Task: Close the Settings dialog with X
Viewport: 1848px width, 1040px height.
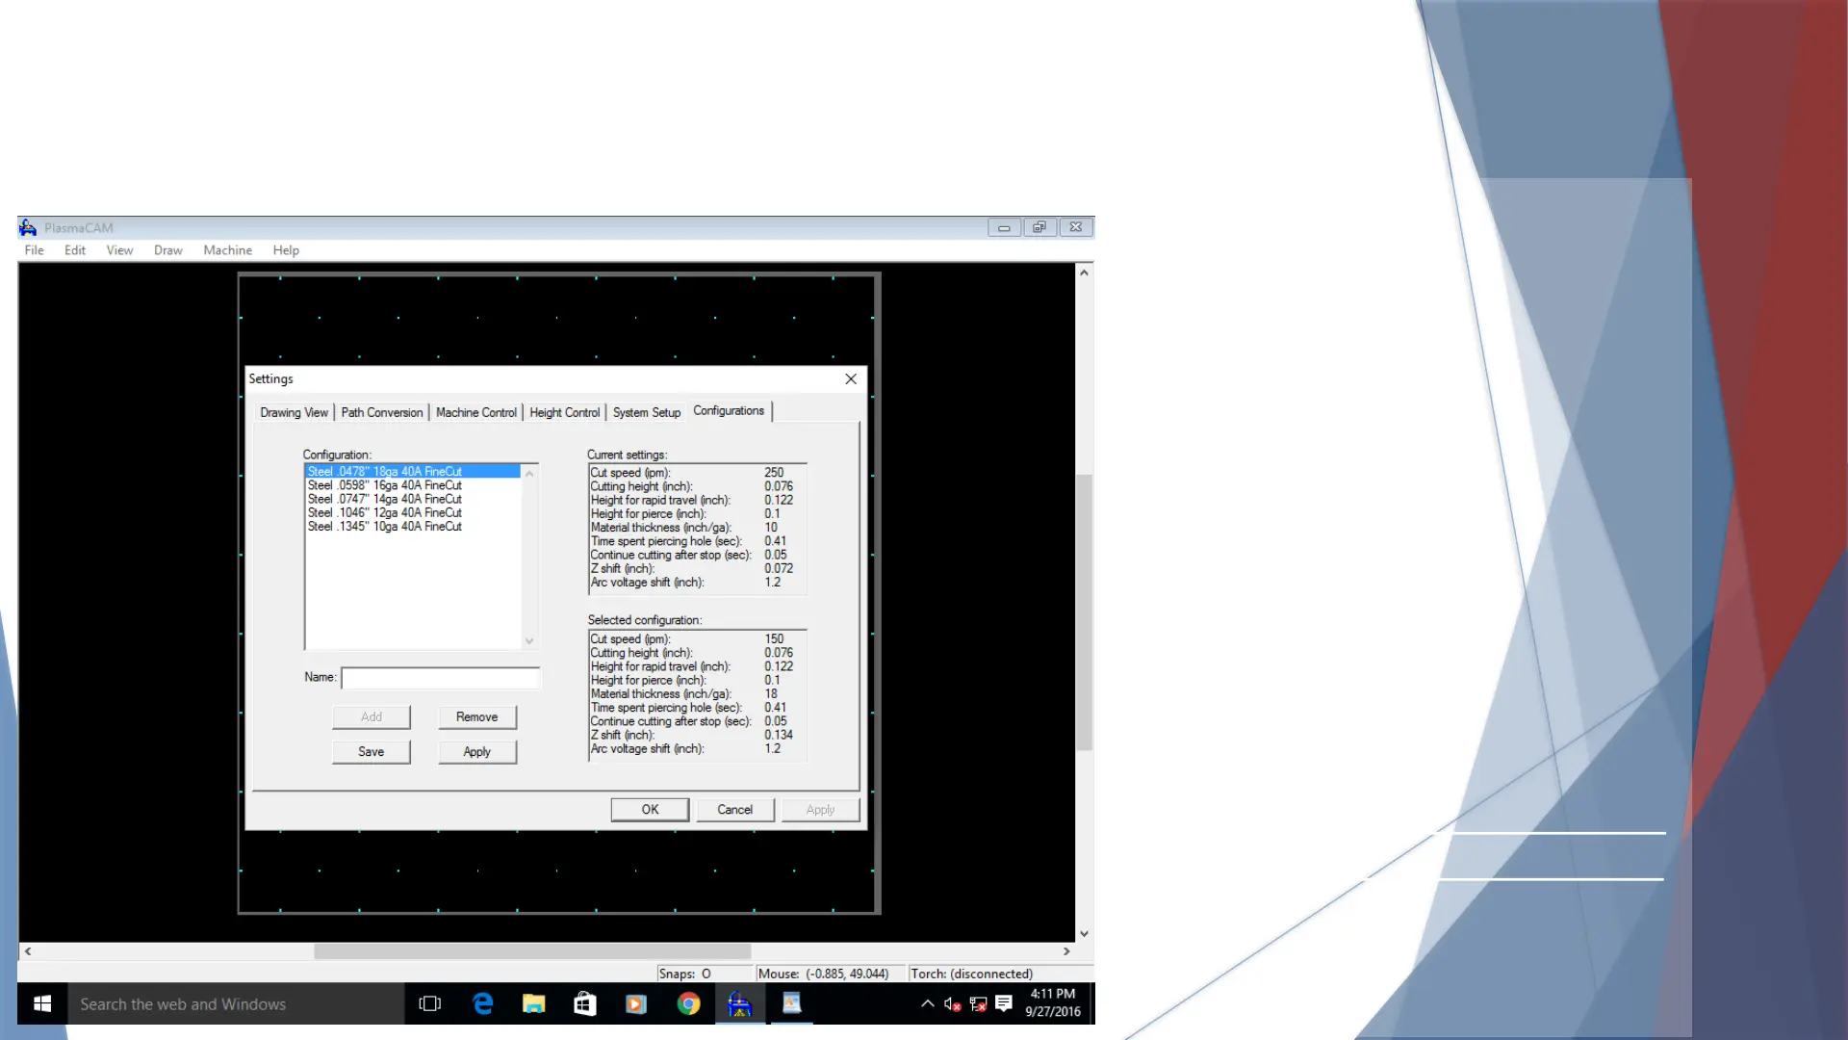Action: (851, 379)
